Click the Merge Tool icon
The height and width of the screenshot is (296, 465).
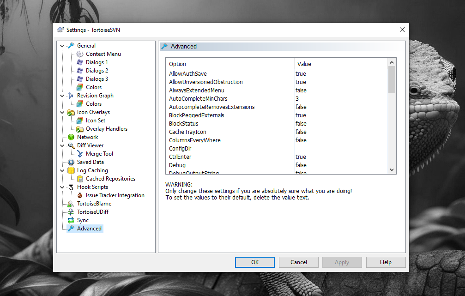coord(80,154)
